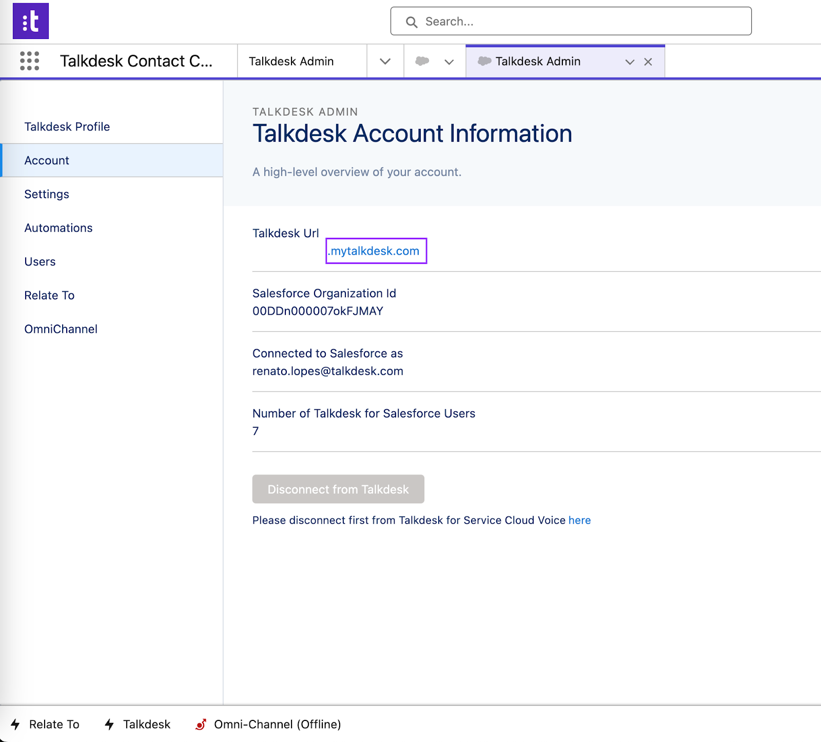Click the Talkdesk logo icon

coord(31,21)
